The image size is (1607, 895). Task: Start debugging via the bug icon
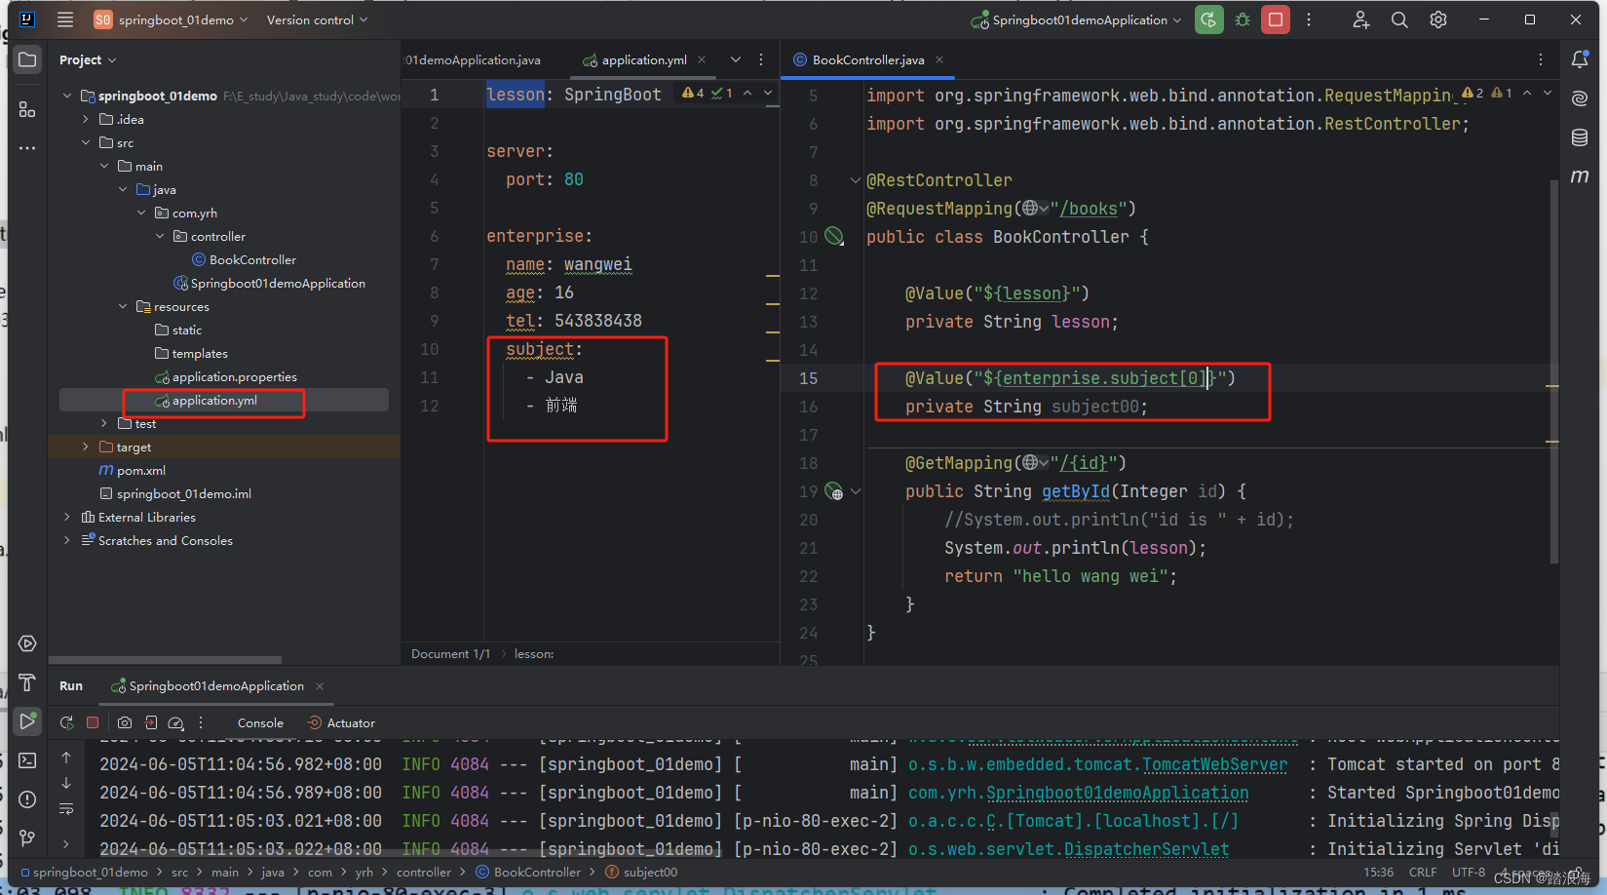pyautogui.click(x=1242, y=19)
